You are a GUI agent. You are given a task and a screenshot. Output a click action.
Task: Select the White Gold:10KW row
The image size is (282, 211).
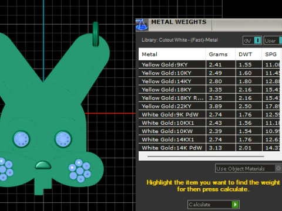[x=209, y=131]
